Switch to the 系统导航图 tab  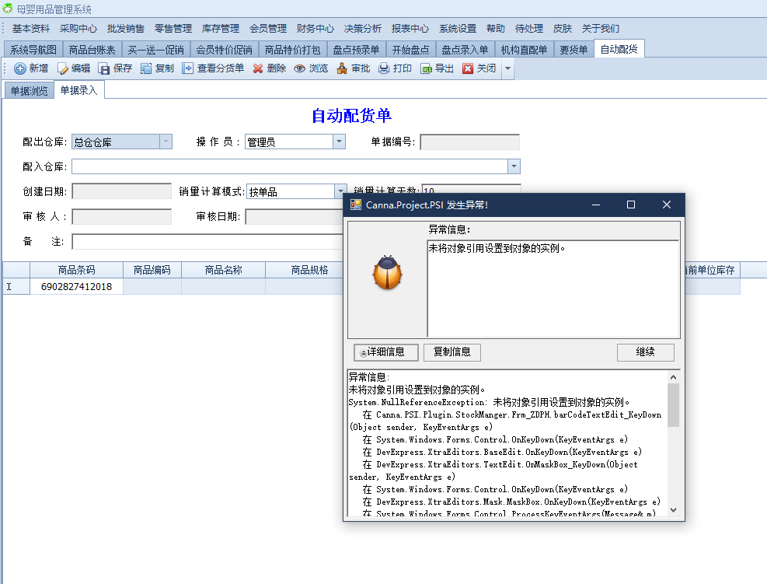(33, 50)
